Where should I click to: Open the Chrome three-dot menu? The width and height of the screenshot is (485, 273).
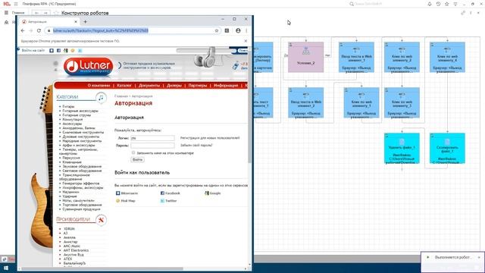click(246, 30)
